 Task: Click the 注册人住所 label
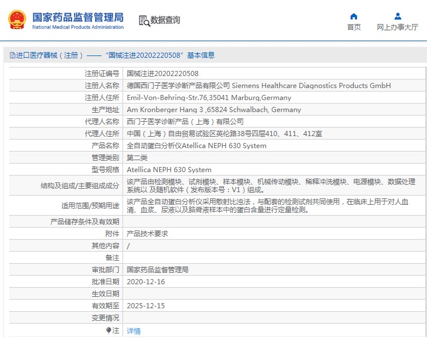point(102,97)
